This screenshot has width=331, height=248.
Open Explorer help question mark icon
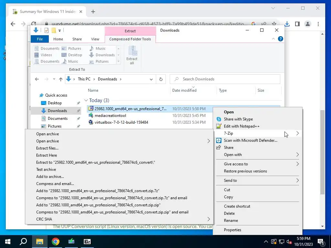(x=280, y=39)
